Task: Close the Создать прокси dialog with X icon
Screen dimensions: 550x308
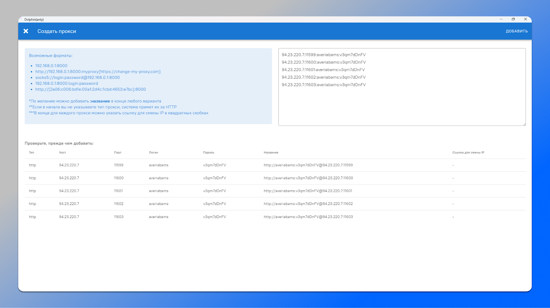Action: [26, 31]
